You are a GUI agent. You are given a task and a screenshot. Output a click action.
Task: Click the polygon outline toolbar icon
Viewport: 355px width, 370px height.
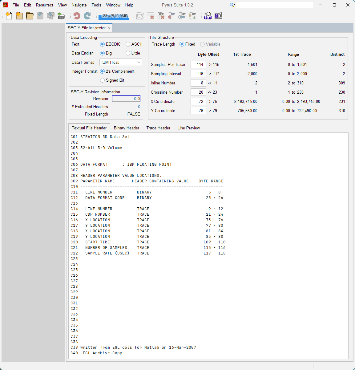[x=140, y=16]
